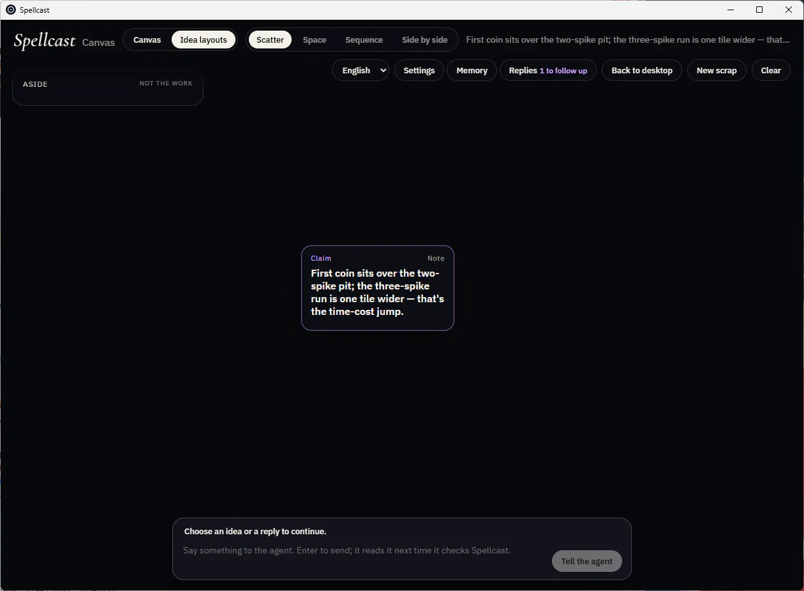This screenshot has height=591, width=804.
Task: Switch to the Canvas view tab
Action: click(x=147, y=40)
